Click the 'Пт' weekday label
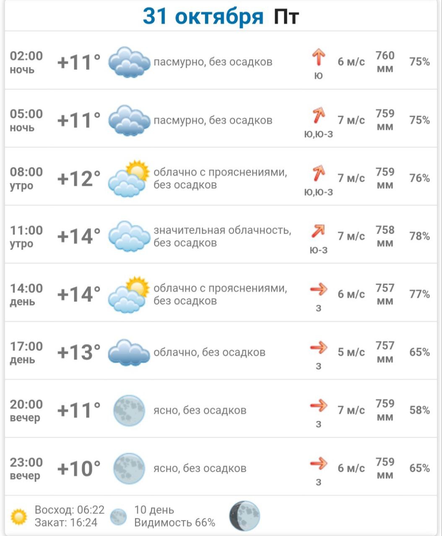442x536 pixels. click(286, 17)
